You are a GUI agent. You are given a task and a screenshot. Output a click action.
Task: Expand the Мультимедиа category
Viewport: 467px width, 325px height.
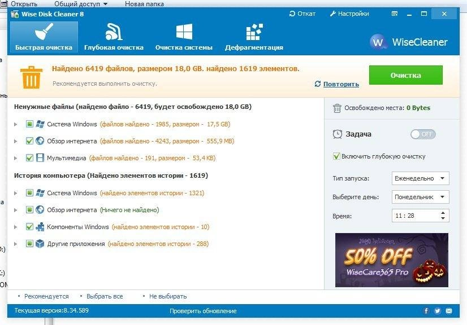pyautogui.click(x=16, y=158)
